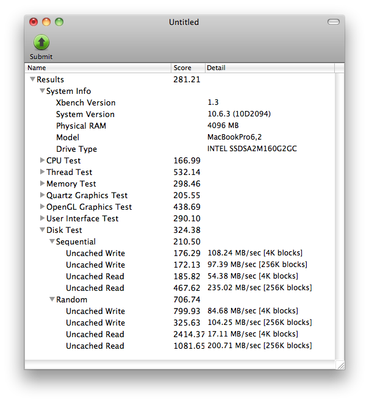Sort by the Name column header

tap(98, 68)
